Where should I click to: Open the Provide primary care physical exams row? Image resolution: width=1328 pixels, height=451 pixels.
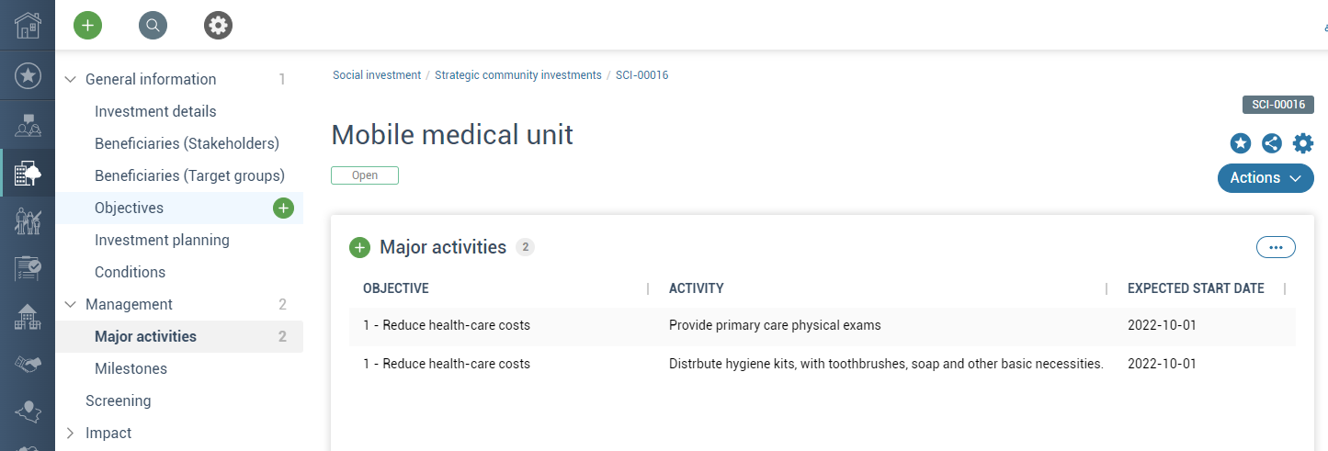click(823, 325)
